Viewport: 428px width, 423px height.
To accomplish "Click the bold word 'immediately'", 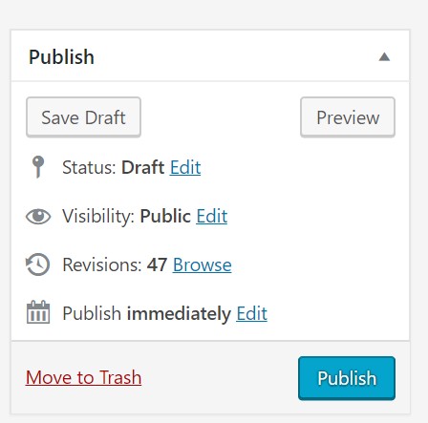I will coord(179,313).
